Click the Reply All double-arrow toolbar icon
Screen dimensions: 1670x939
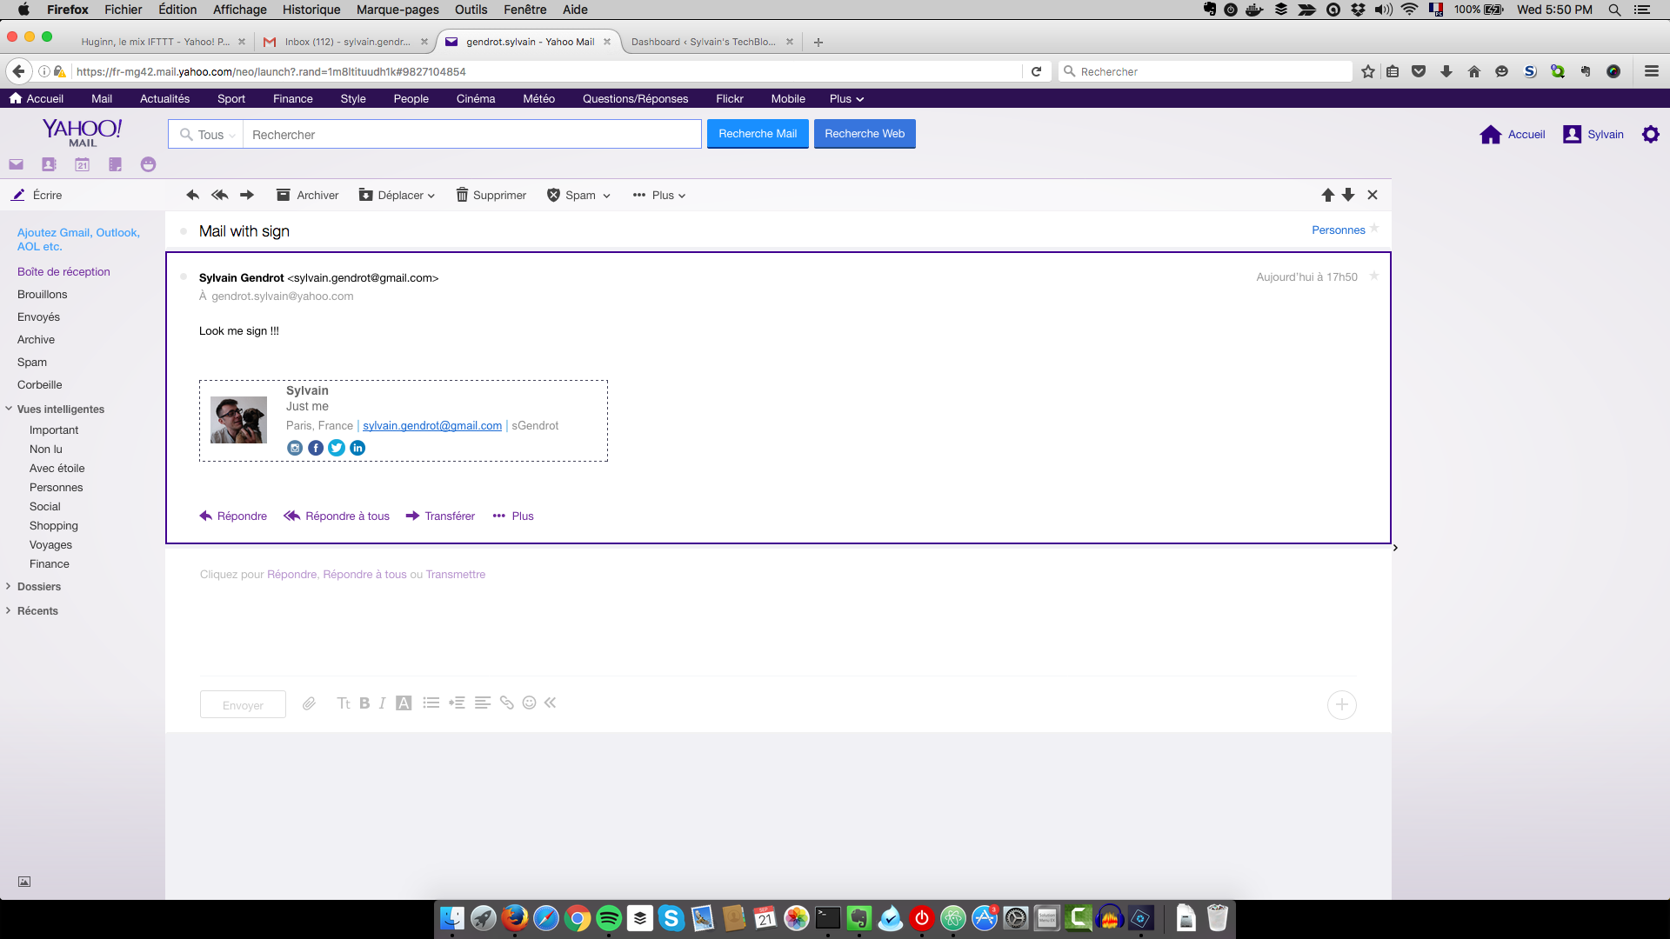point(220,195)
